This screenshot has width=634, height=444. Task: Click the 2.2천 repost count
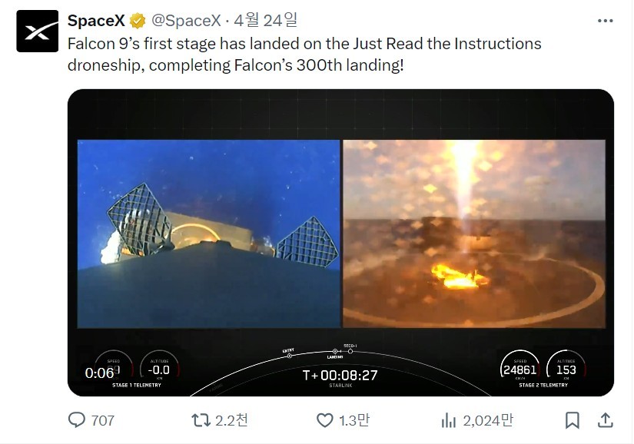pyautogui.click(x=231, y=420)
